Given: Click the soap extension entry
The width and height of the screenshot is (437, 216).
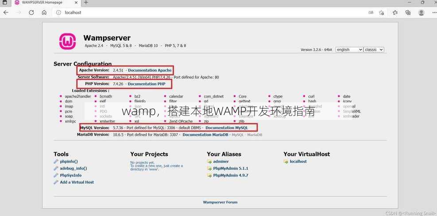Looking at the screenshot, I should 69,116.
